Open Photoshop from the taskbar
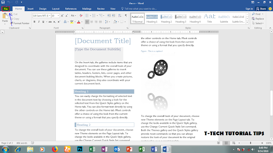Image resolution: width=273 pixels, height=153 pixels. pos(80,149)
